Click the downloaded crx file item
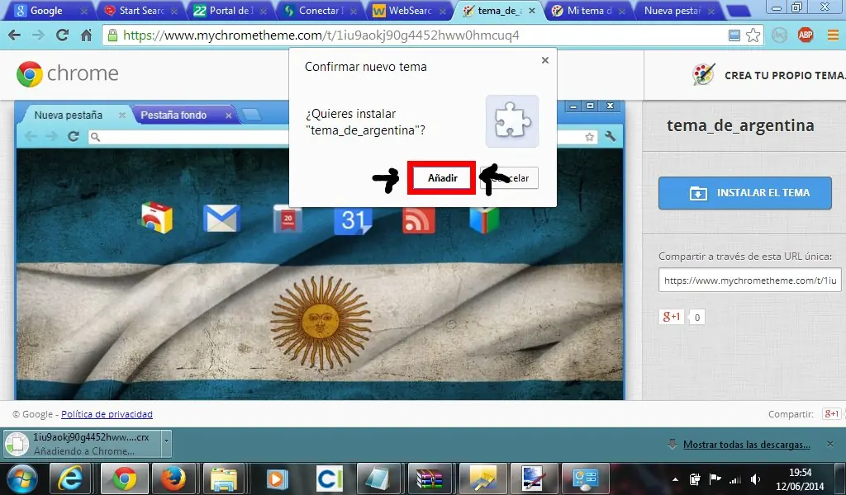Image resolution: width=846 pixels, height=495 pixels. point(82,444)
